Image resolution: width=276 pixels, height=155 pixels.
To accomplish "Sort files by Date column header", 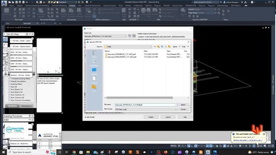I will click(x=146, y=51).
